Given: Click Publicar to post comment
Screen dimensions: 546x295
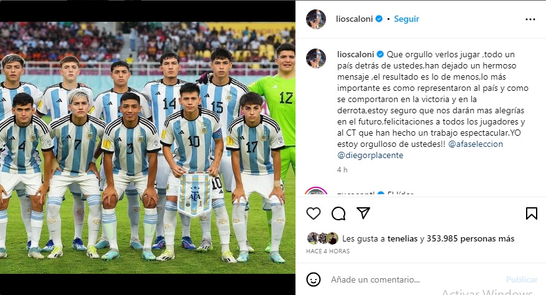Looking at the screenshot, I should (x=522, y=279).
